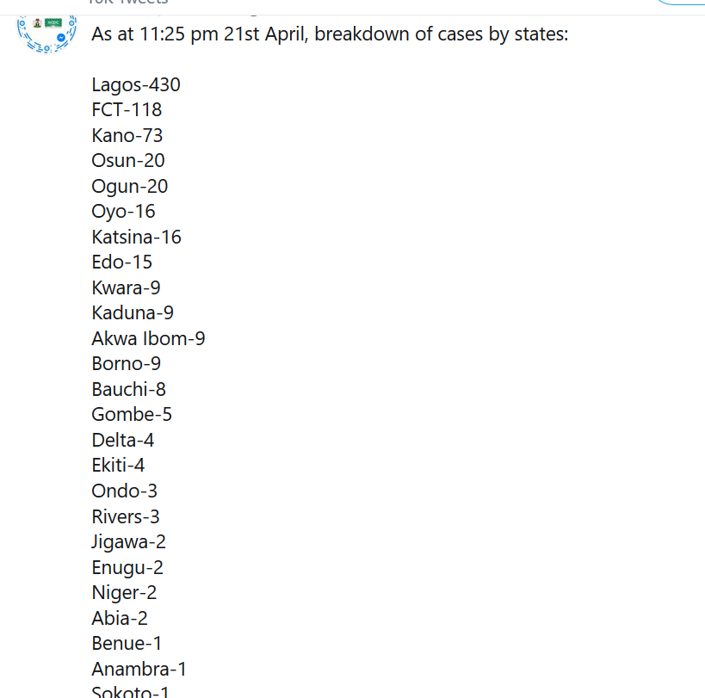Click the Kano-73 line

click(127, 135)
